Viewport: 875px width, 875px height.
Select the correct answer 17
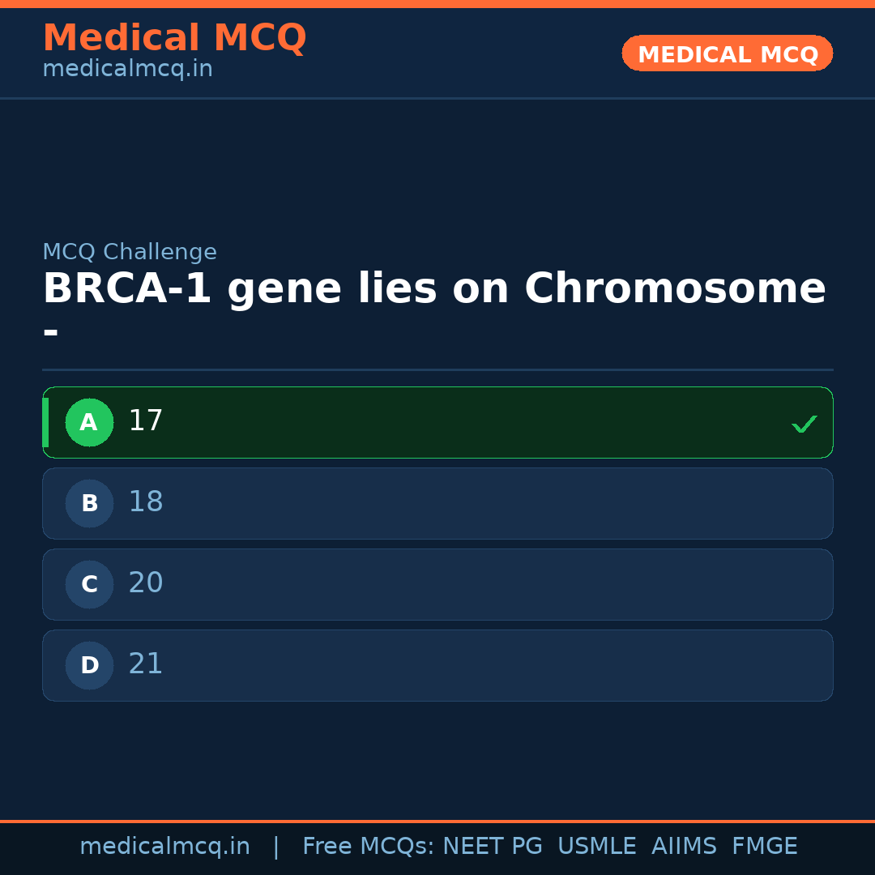[x=437, y=422]
